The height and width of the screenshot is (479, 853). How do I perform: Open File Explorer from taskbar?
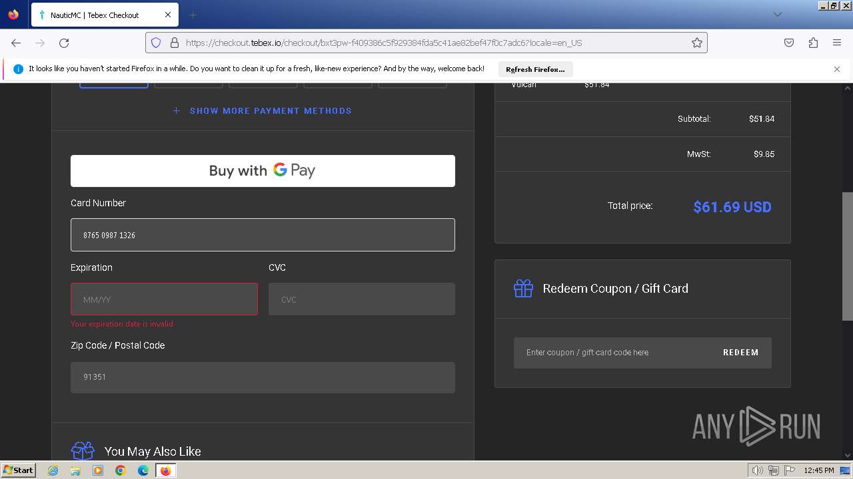tap(75, 470)
